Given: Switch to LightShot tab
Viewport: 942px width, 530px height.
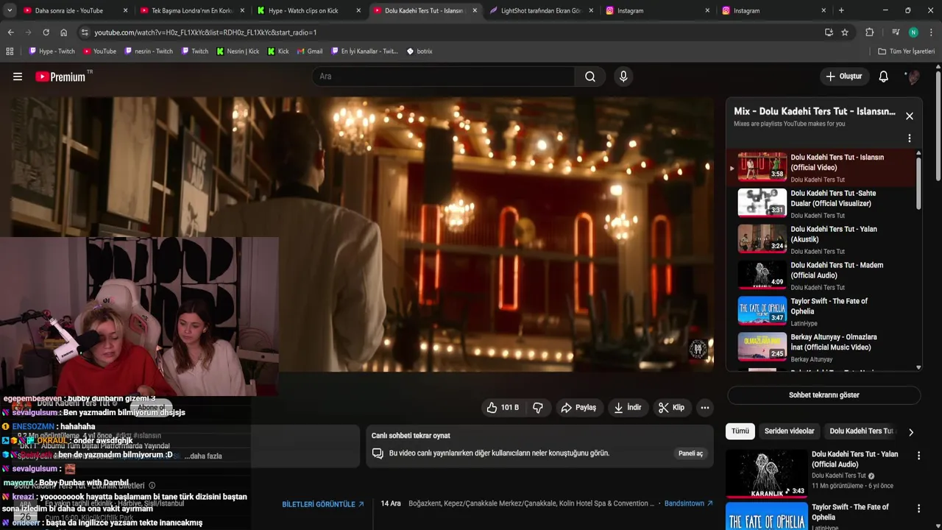Looking at the screenshot, I should 541,10.
